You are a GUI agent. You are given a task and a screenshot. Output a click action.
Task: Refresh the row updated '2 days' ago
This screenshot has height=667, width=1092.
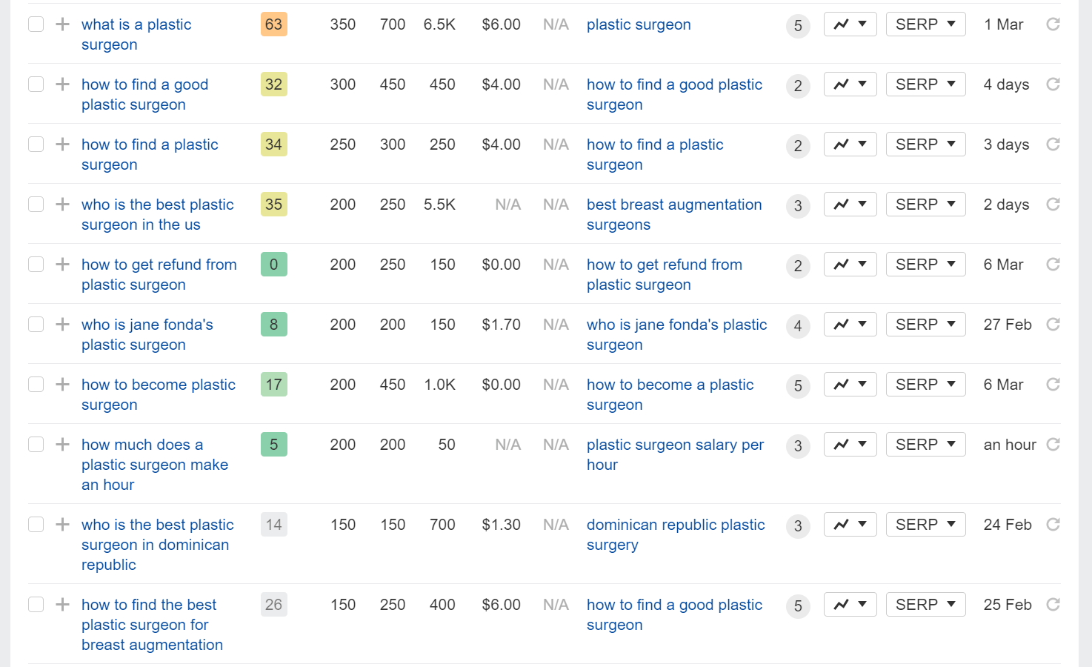point(1053,205)
